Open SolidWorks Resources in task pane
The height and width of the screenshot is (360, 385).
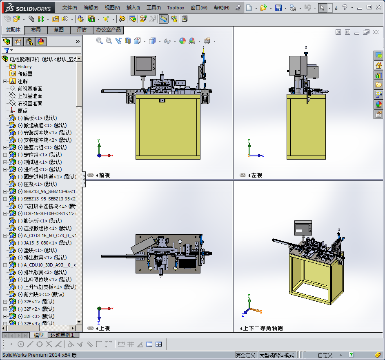pos(378,66)
